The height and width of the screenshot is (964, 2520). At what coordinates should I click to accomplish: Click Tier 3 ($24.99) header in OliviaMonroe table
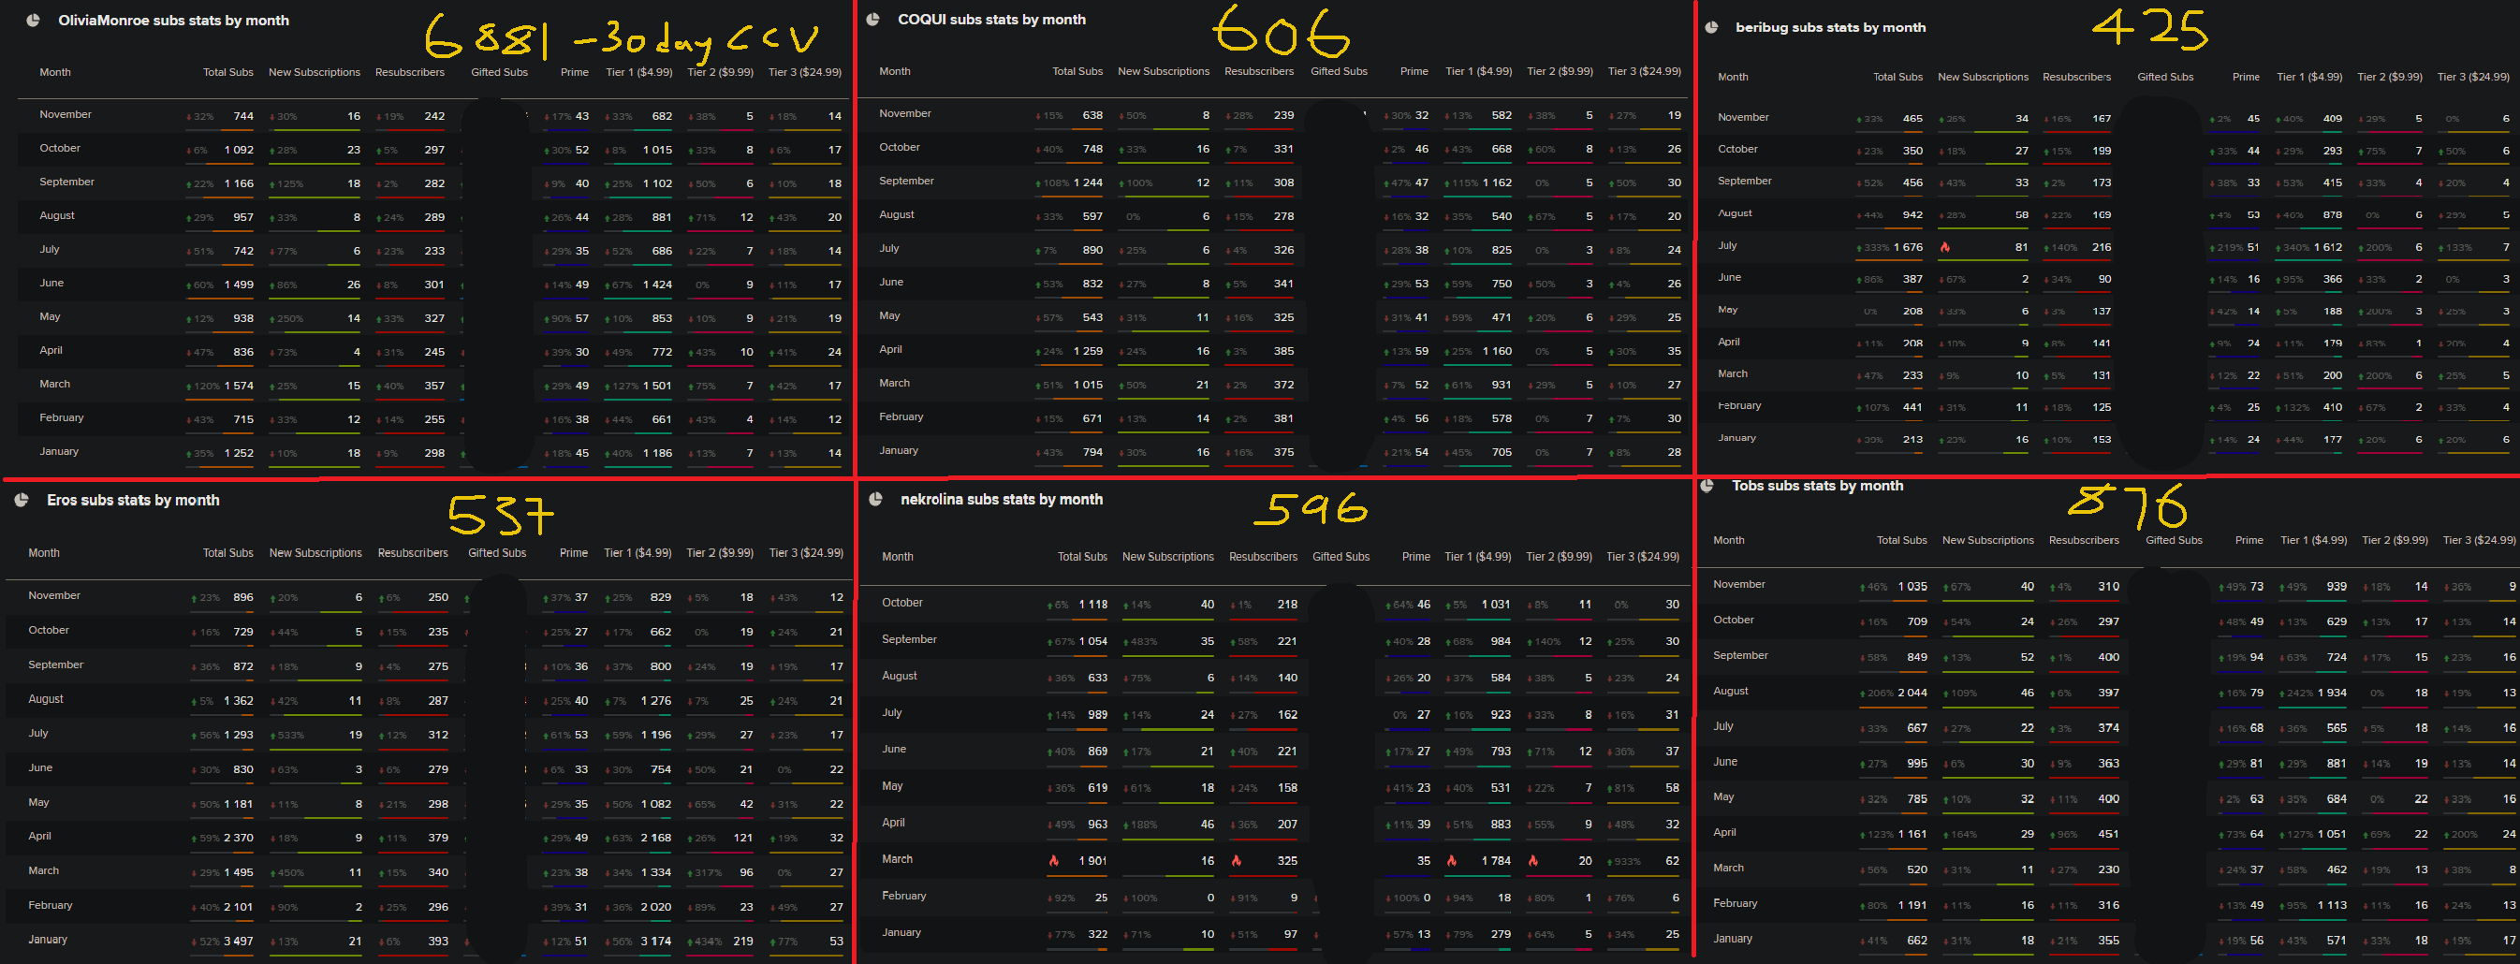coord(805,72)
